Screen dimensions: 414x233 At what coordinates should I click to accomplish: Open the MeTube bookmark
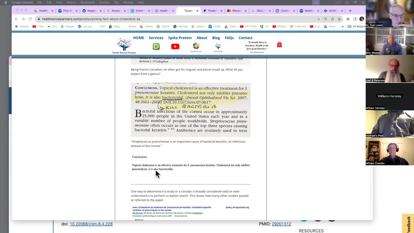click(180, 27)
